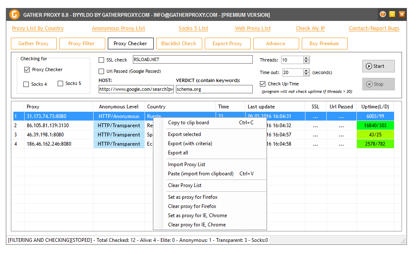
Task: Open Anonymous Proxy List link
Action: 118,28
